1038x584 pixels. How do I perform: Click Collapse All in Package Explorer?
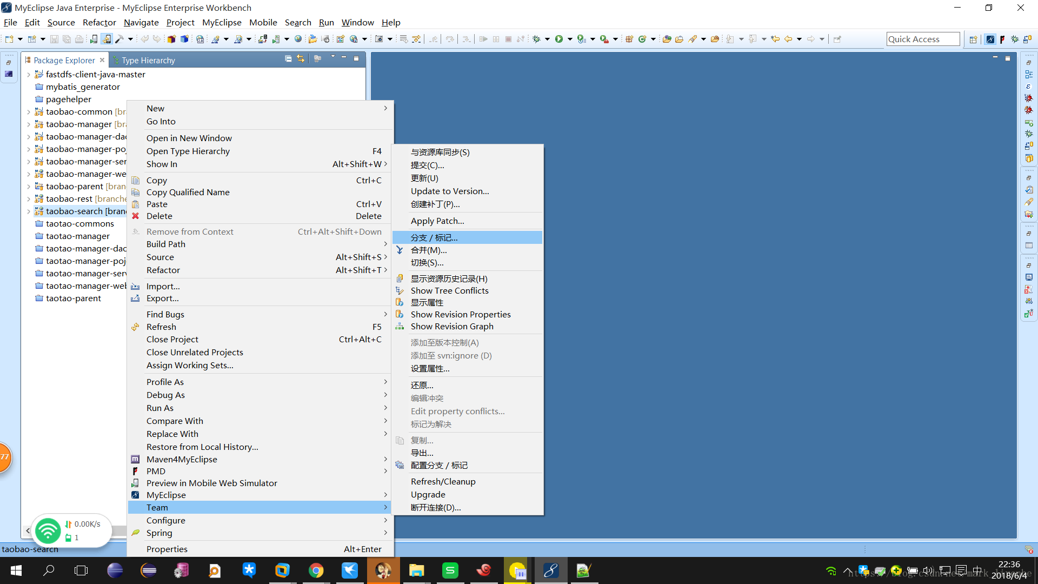(288, 58)
